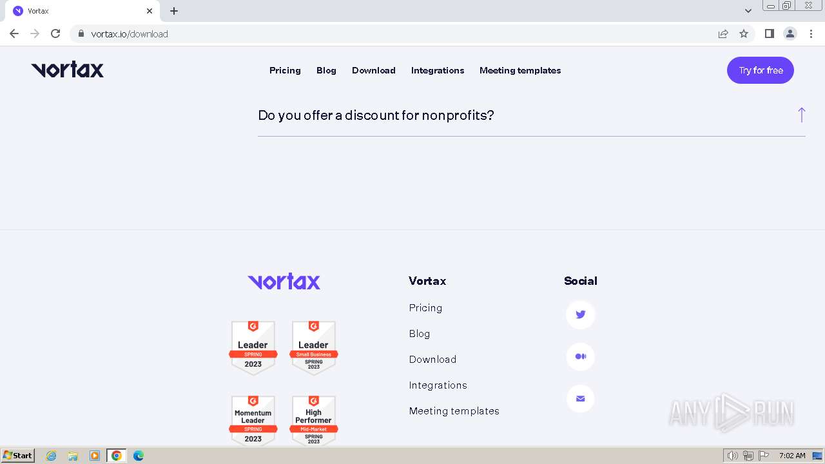825x464 pixels.
Task: Launch Internet Explorer from the taskbar
Action: coord(52,456)
